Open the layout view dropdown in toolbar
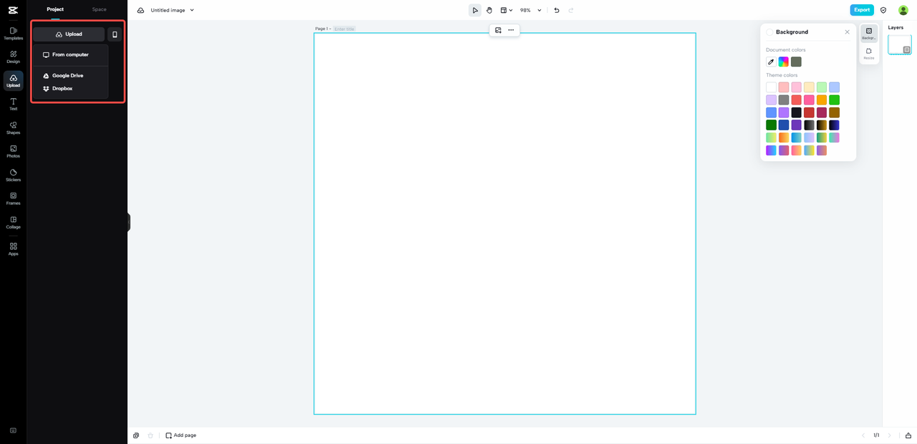This screenshot has height=444, width=917. 506,10
